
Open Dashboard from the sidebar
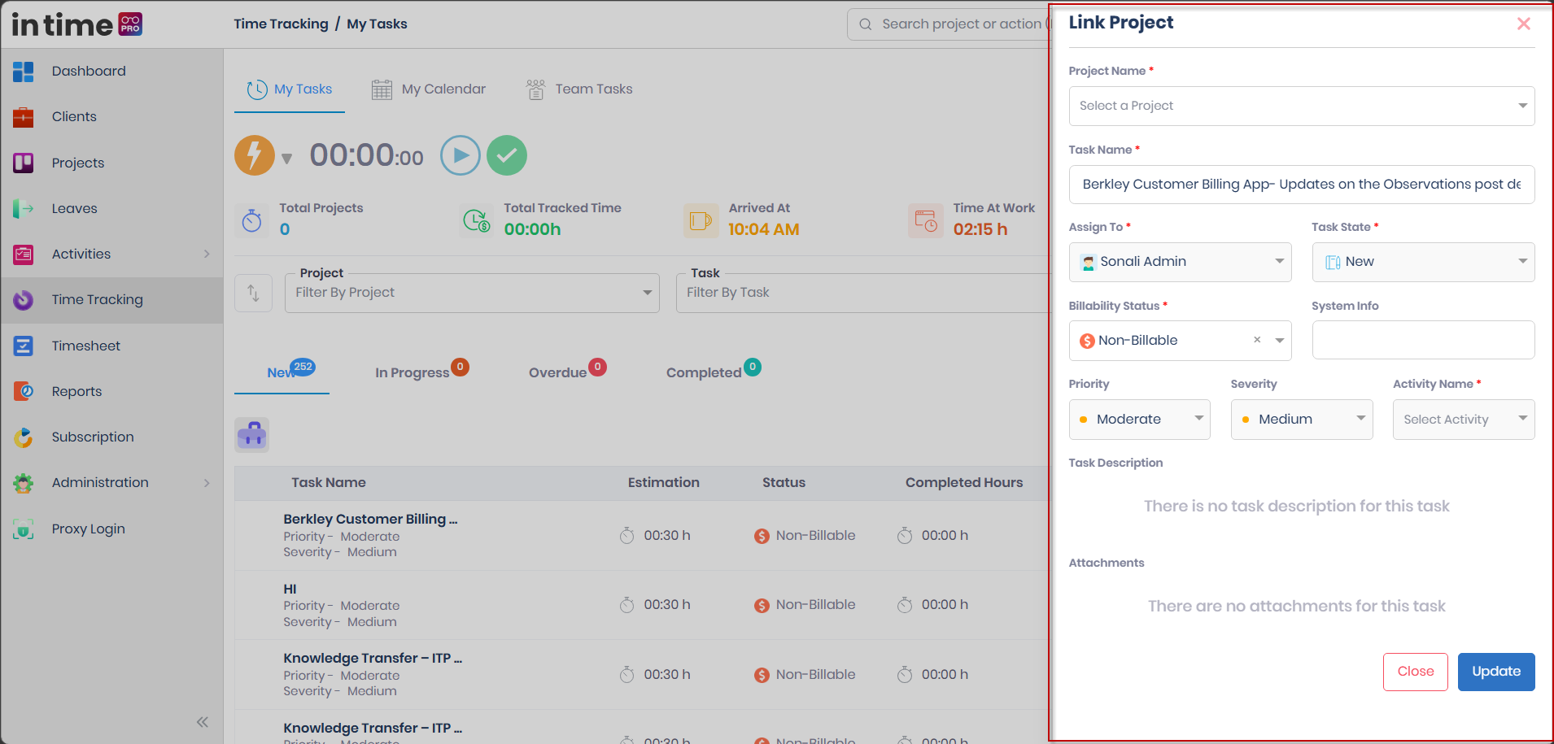click(x=88, y=71)
